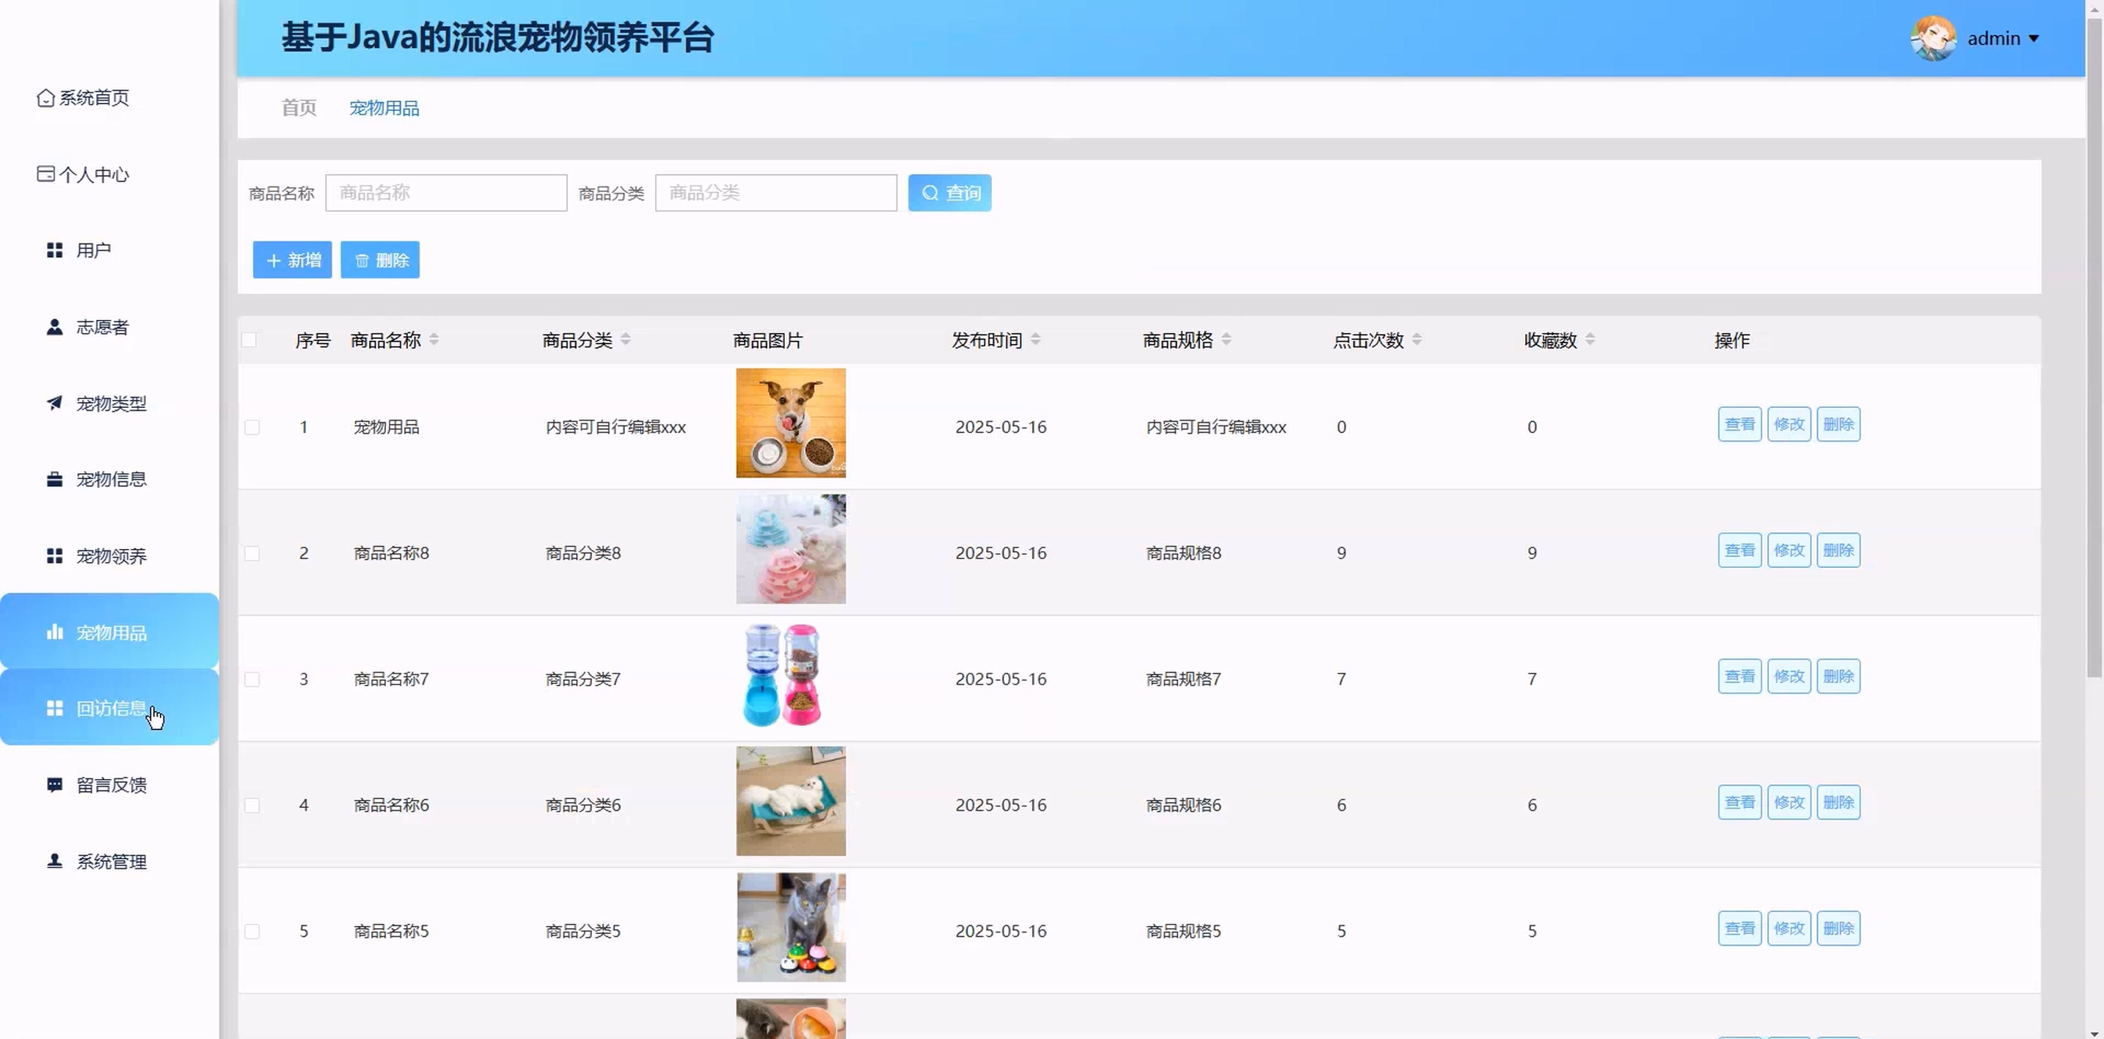Image resolution: width=2104 pixels, height=1039 pixels.
Task: Sort by 点击次数 column arrows
Action: [x=1417, y=340]
